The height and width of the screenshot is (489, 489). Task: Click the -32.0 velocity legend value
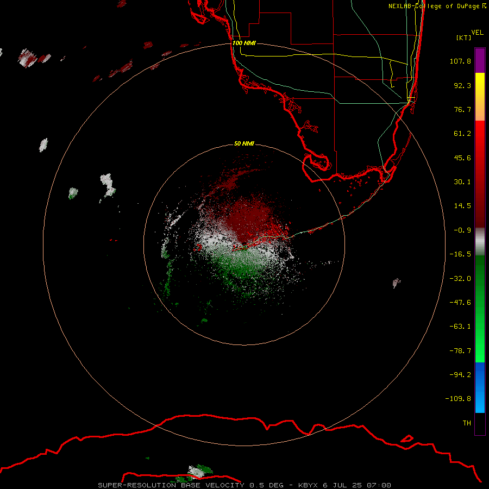tap(460, 279)
